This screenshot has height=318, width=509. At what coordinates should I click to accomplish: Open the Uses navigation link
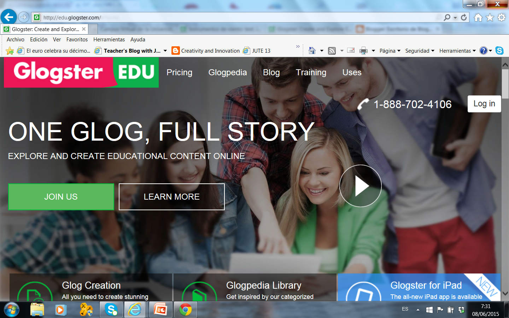(352, 72)
